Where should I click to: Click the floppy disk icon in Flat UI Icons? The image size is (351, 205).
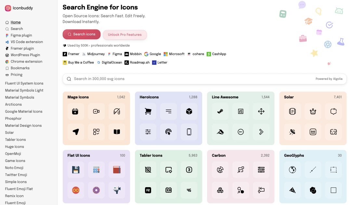pyautogui.click(x=76, y=170)
